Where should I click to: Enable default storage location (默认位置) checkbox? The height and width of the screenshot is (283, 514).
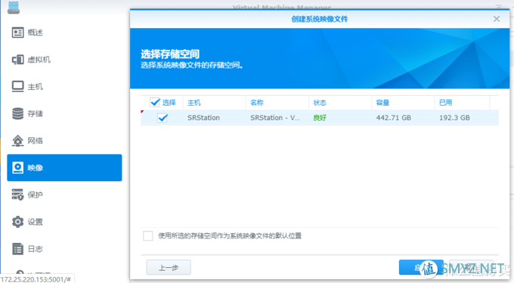148,235
